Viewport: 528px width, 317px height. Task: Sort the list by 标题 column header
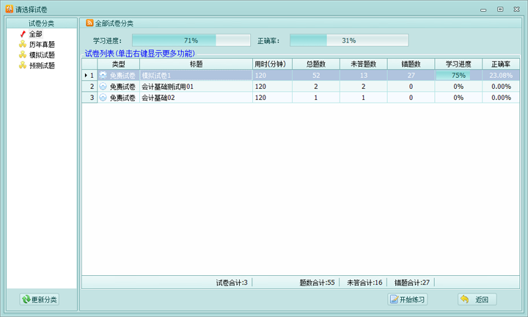point(195,64)
